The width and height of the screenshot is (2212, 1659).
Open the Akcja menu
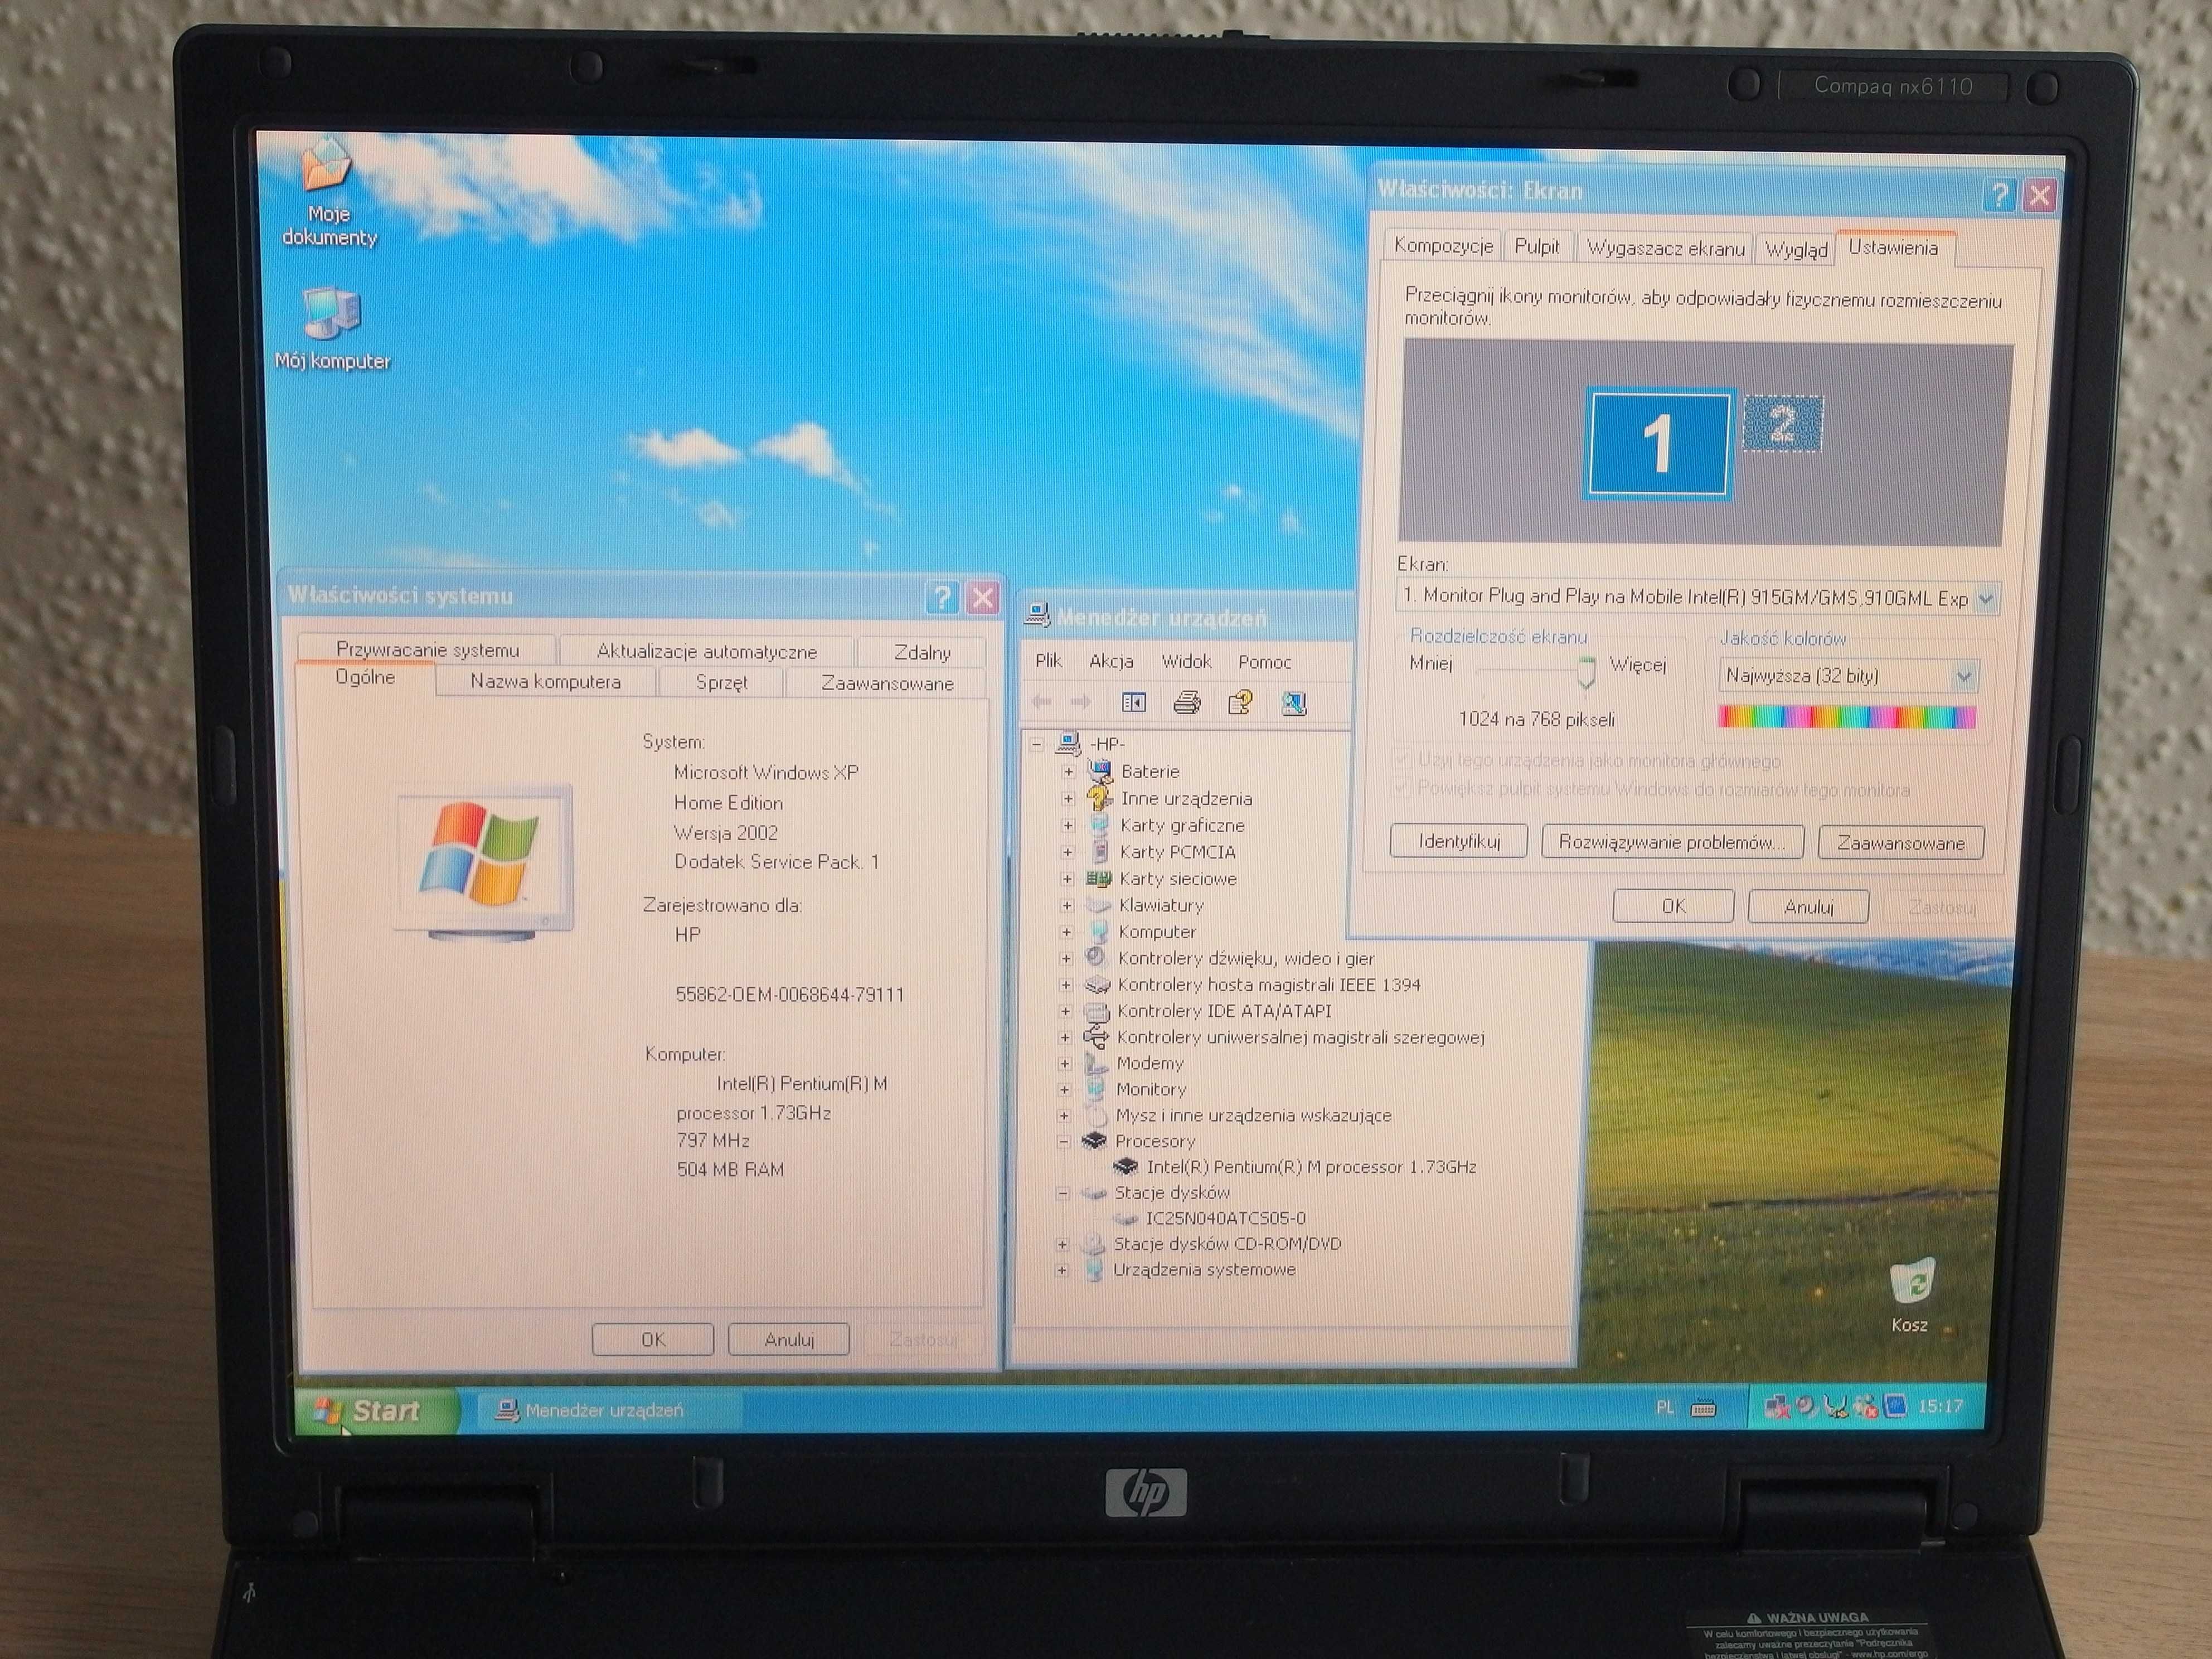pyautogui.click(x=1111, y=661)
